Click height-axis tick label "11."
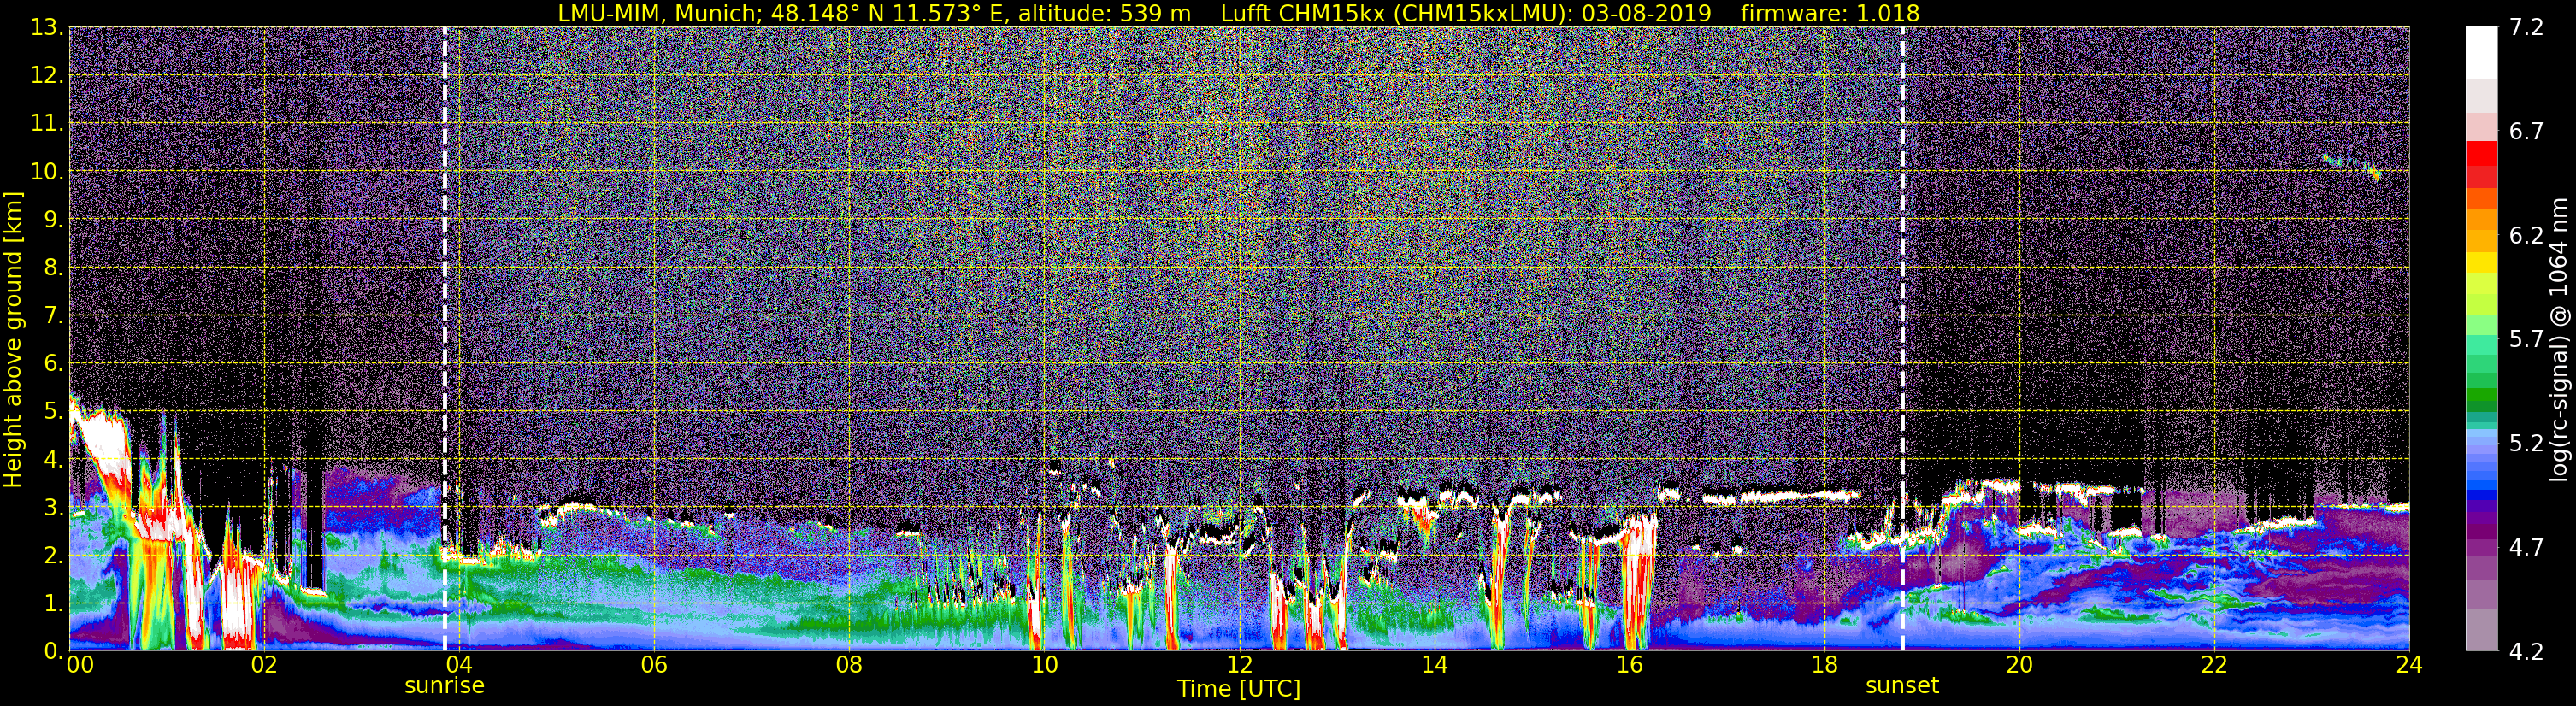The image size is (2576, 706). pyautogui.click(x=47, y=123)
